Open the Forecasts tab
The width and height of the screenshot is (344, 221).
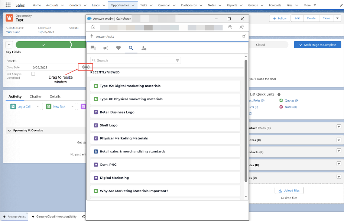coord(275,5)
